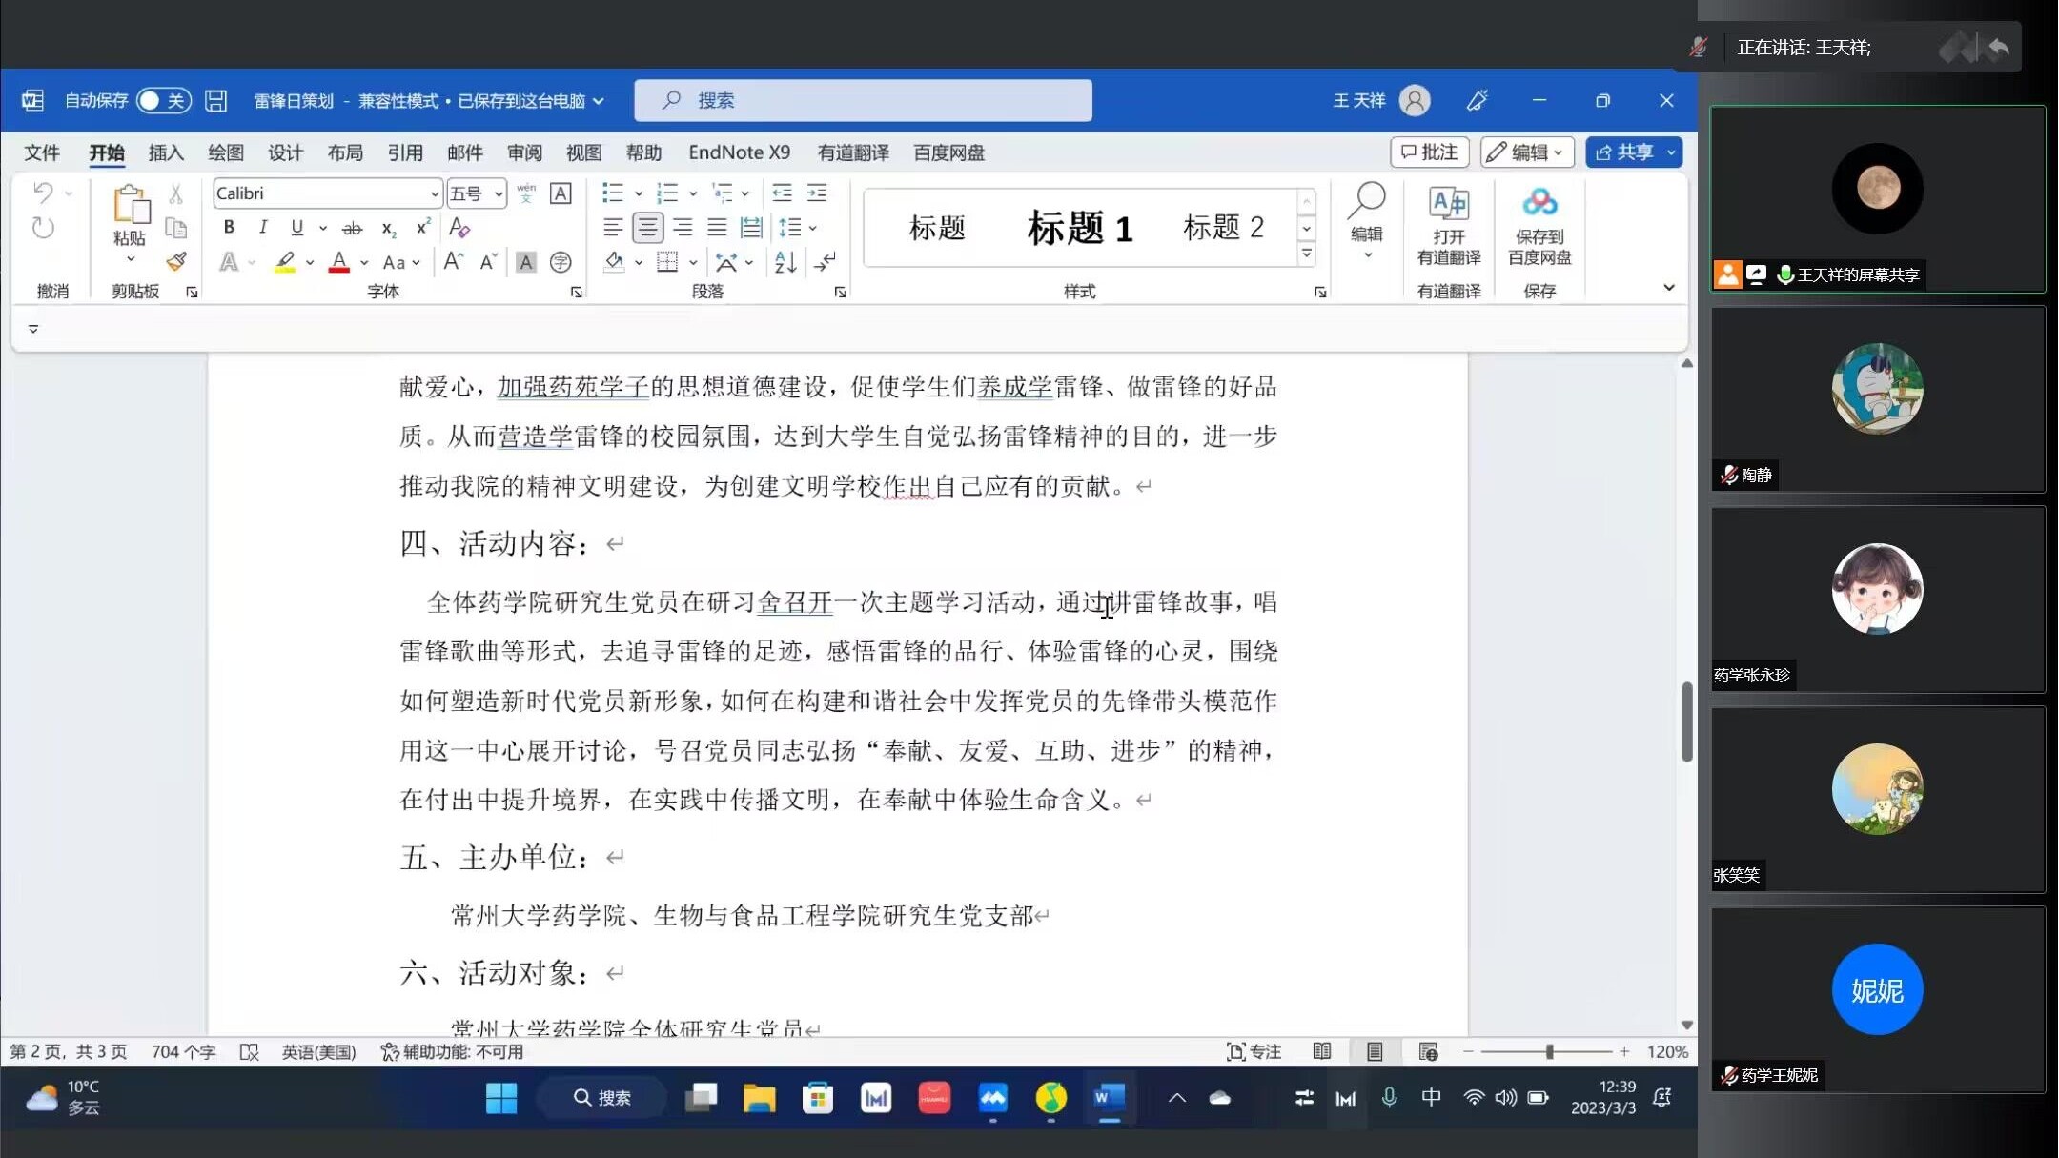
Task: Click the Increase Indent icon
Action: pos(817,193)
